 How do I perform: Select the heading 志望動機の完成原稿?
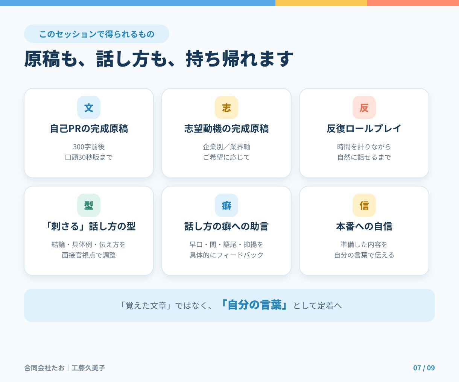click(226, 129)
